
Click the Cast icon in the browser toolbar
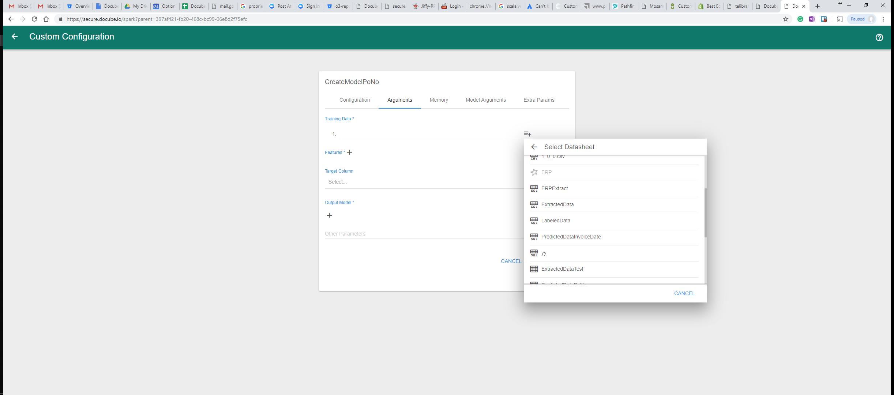tap(839, 19)
